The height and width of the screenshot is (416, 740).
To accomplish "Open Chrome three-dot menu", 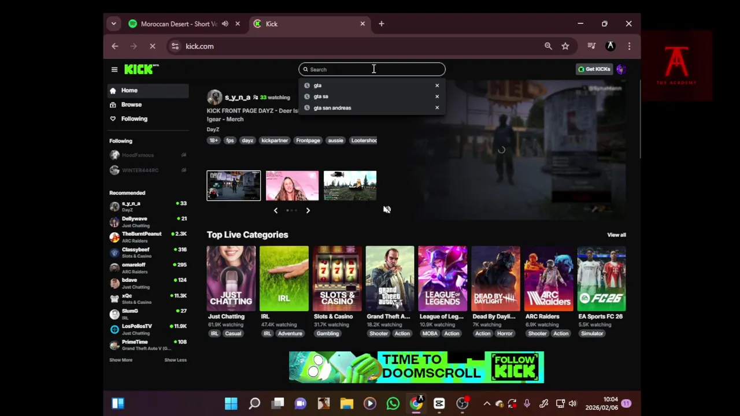I will [629, 46].
